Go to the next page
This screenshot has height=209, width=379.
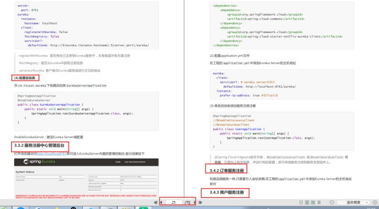click(x=195, y=203)
